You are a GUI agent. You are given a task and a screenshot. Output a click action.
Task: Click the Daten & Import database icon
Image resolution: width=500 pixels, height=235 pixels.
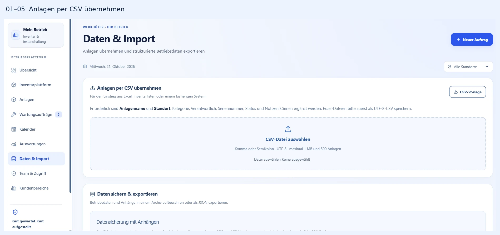pos(14,159)
